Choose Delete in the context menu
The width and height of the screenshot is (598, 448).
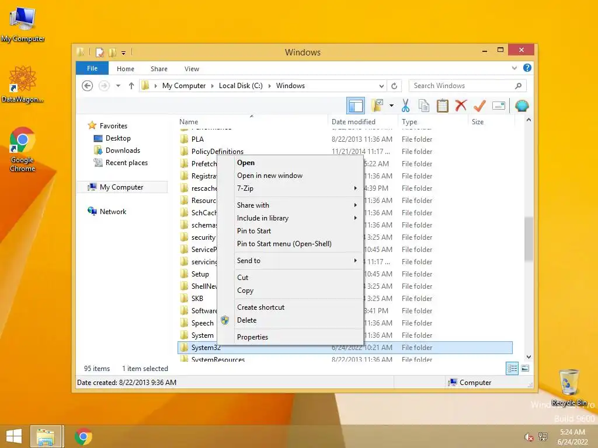pyautogui.click(x=290, y=320)
